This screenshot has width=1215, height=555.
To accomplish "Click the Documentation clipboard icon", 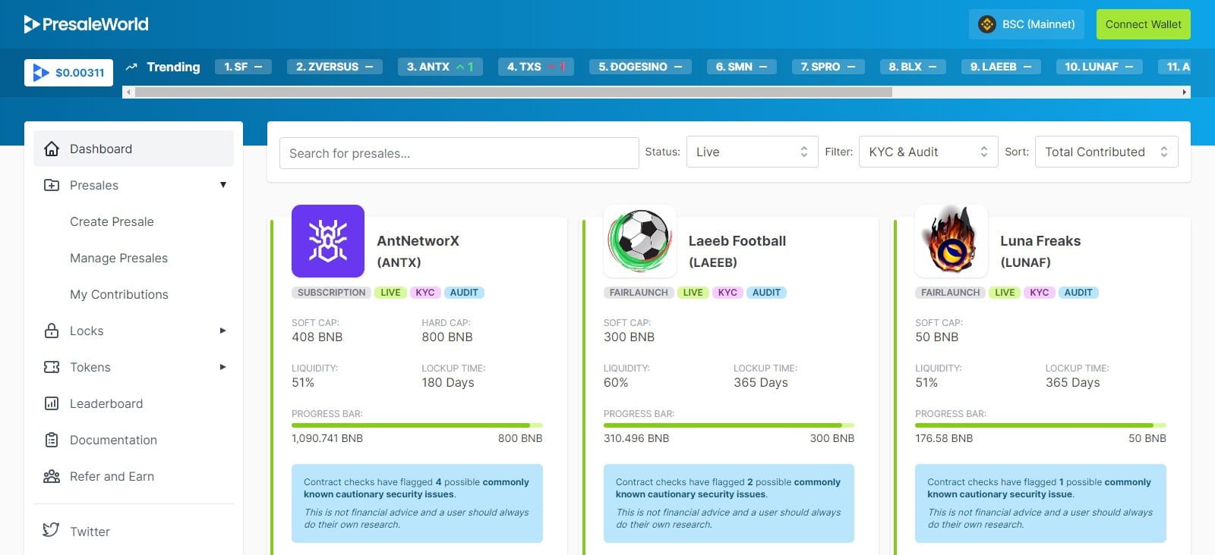I will tap(52, 440).
